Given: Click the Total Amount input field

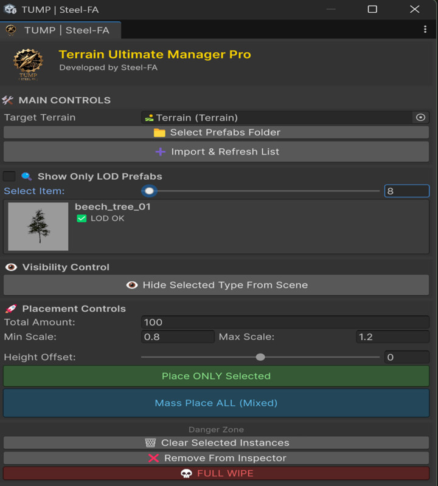Looking at the screenshot, I should [285, 323].
